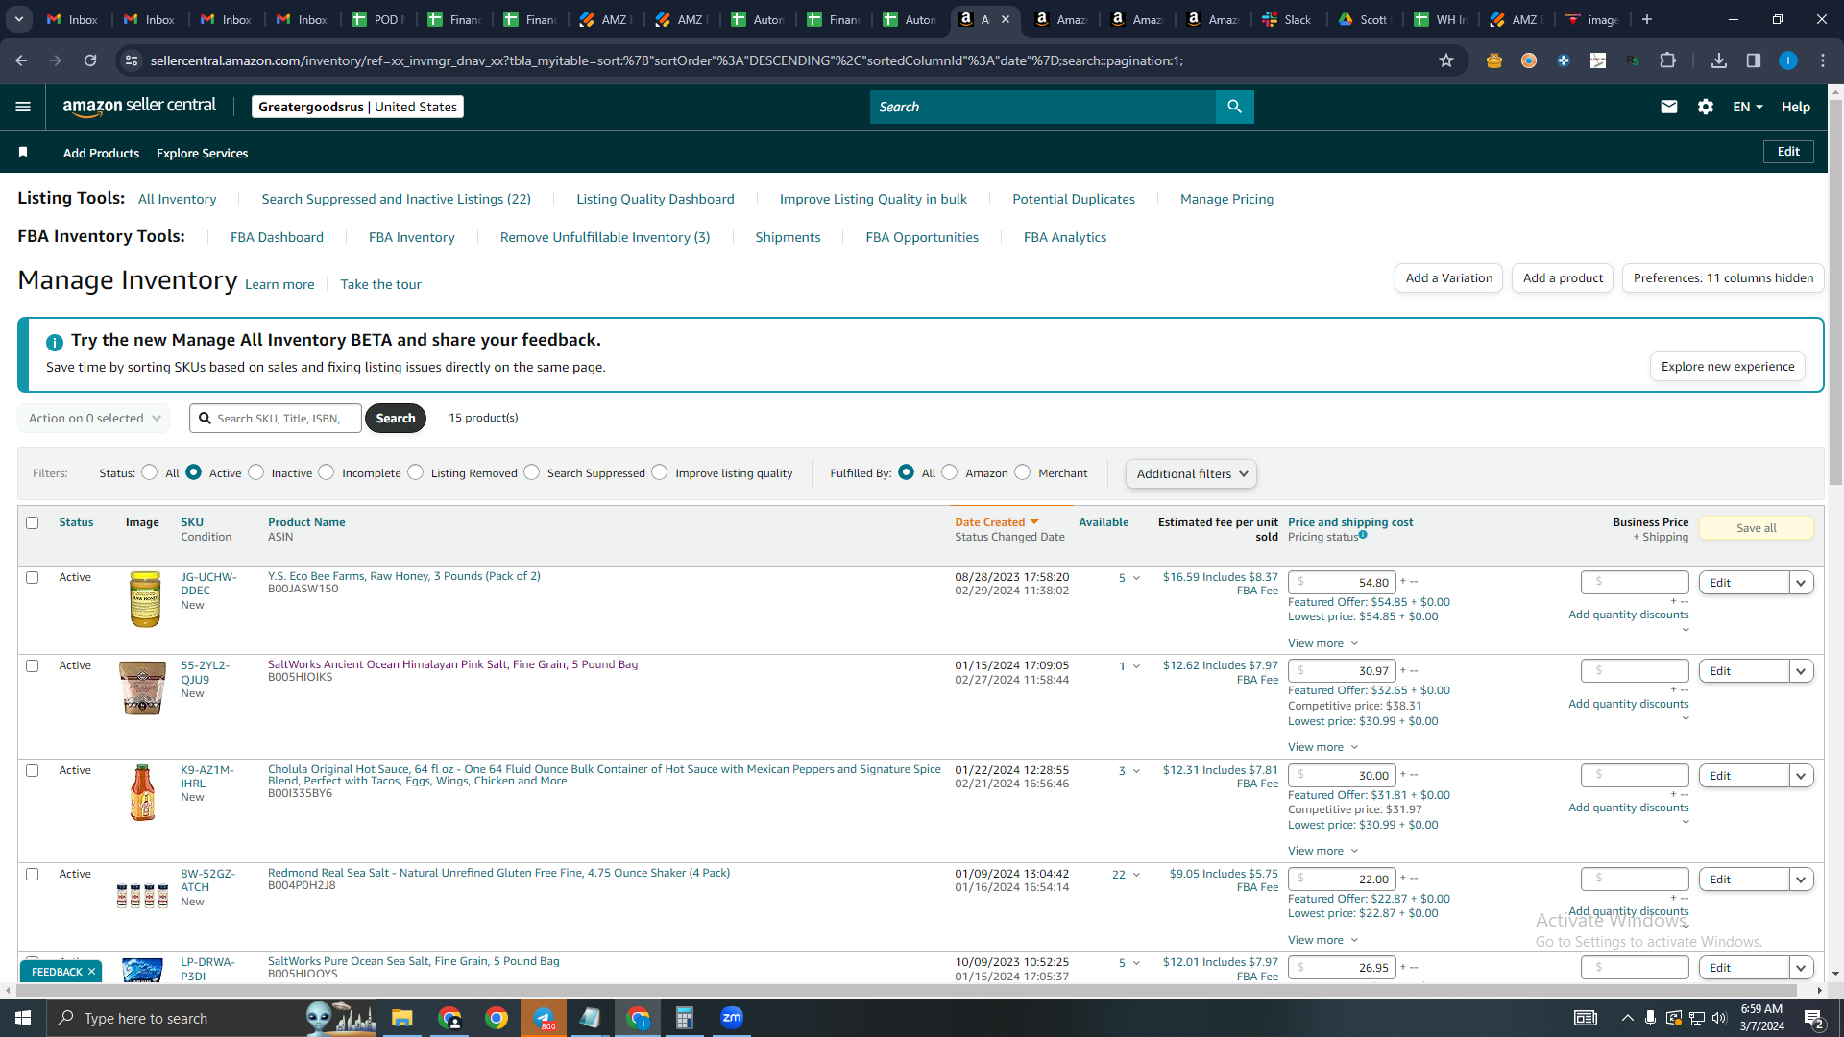The height and width of the screenshot is (1037, 1844).
Task: Open Preferences: 11 columns hidden
Action: click(1723, 278)
